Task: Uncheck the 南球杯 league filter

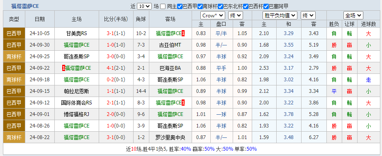Action: coord(200,6)
